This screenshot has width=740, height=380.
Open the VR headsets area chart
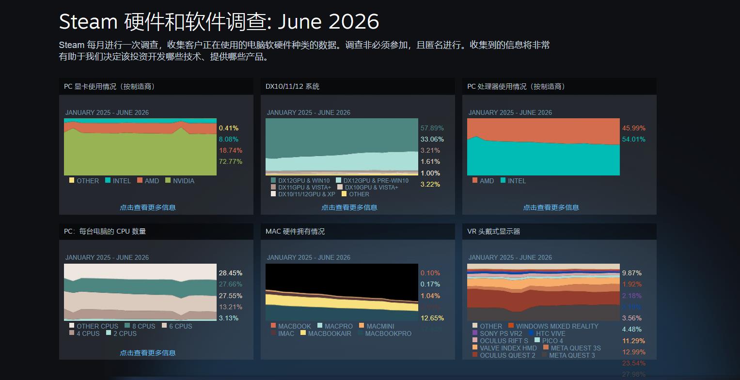click(543, 292)
